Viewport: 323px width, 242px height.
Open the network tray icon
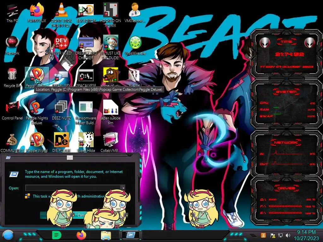coord(280,235)
